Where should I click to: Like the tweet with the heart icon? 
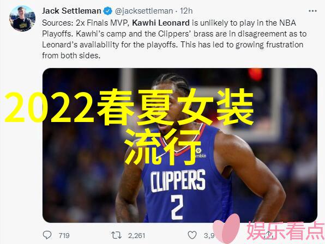[x=192, y=235]
